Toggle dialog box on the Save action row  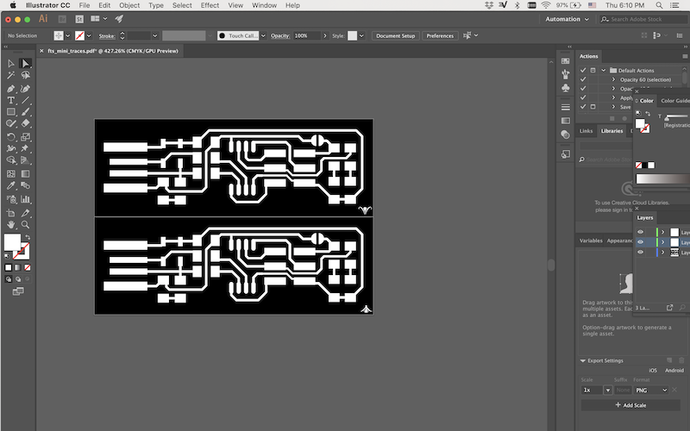pyautogui.click(x=593, y=107)
